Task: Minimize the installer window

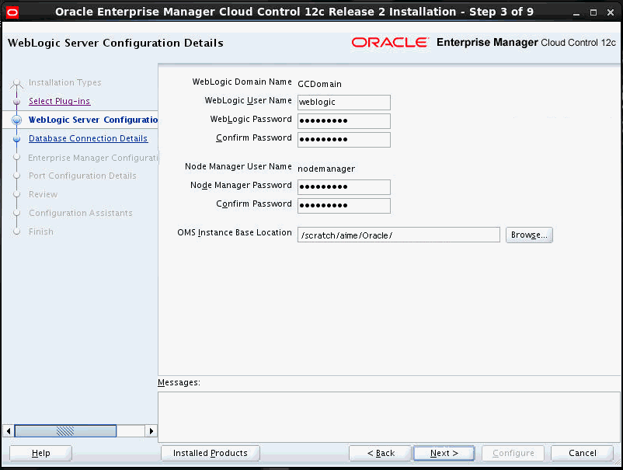Action: click(576, 12)
